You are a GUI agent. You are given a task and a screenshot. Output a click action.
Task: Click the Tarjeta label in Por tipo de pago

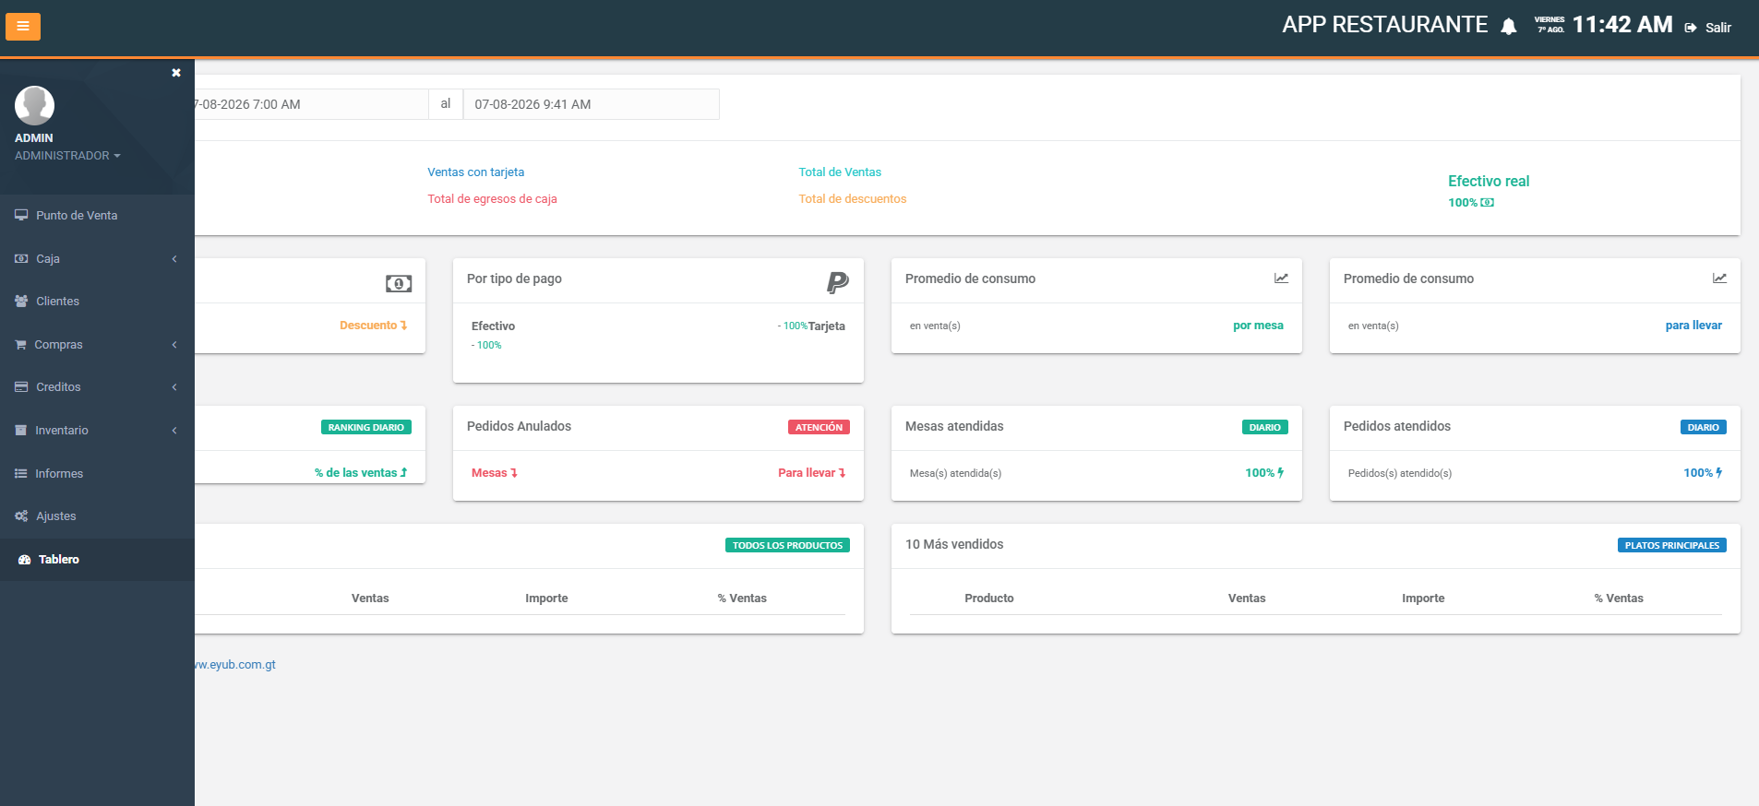(827, 326)
